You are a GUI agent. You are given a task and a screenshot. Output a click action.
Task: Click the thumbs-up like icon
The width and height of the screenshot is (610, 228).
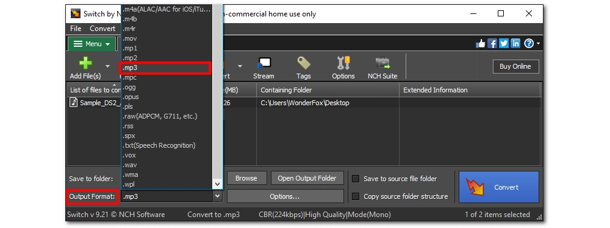[x=481, y=43]
